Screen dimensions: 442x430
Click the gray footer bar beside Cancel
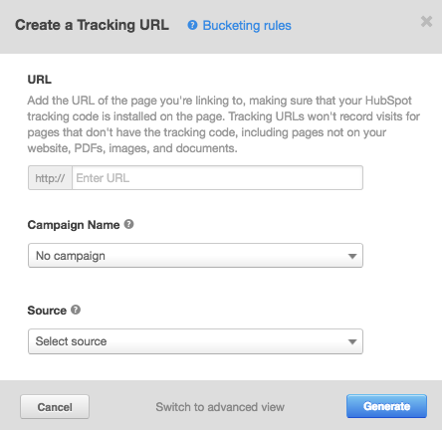click(x=122, y=407)
